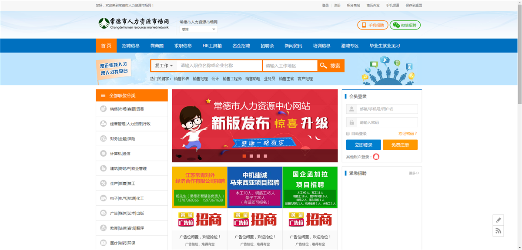Open the 招聘信息 navigation tab

coord(131,46)
